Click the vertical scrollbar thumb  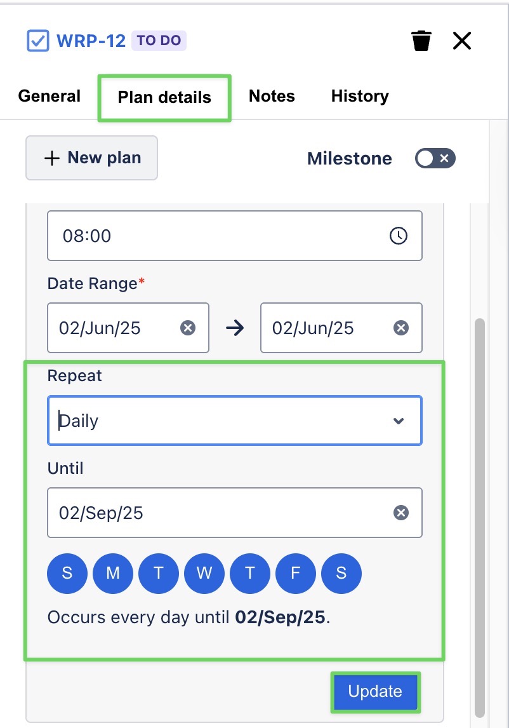(x=480, y=508)
